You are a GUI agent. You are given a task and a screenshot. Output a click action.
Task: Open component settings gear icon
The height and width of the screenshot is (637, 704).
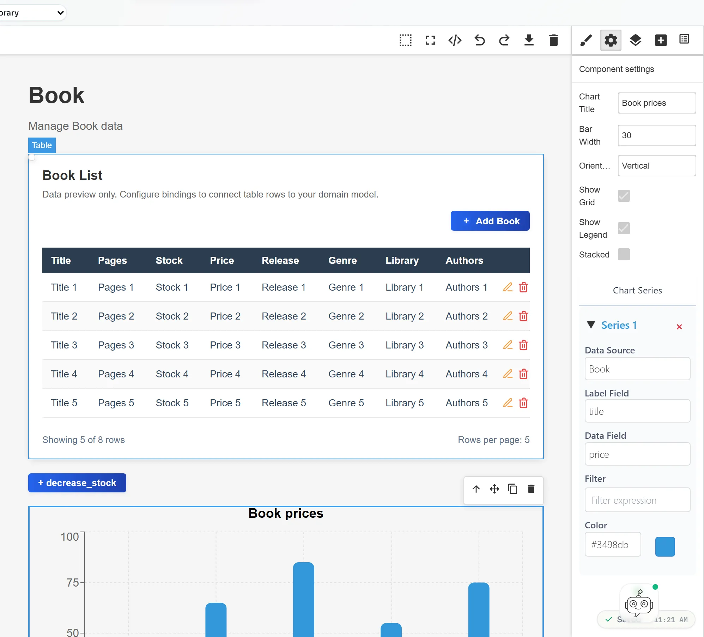click(x=611, y=40)
